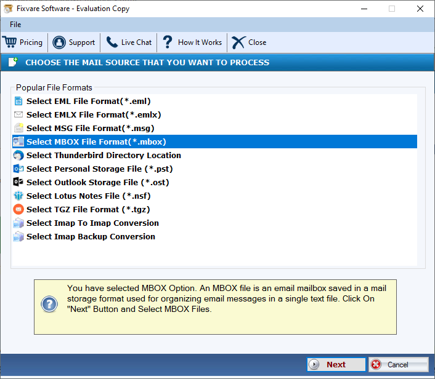This screenshot has width=435, height=379.
Task: Click the How It Works question mark icon
Action: click(167, 42)
